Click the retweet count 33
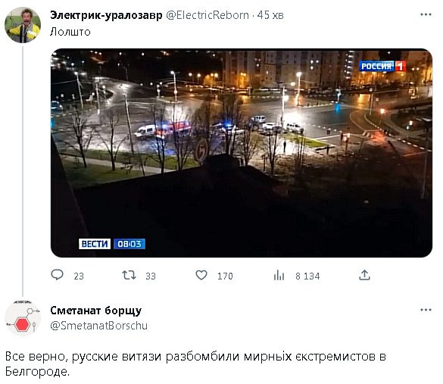Screen dimensions: 443x384 click(151, 276)
